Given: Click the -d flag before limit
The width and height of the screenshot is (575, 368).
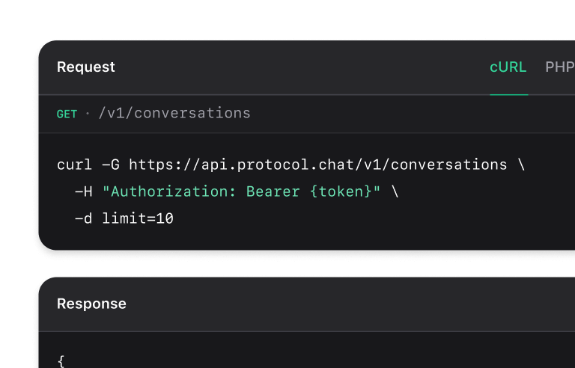Looking at the screenshot, I should click(84, 219).
